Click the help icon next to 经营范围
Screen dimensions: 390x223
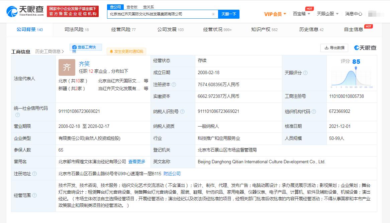[34, 195]
